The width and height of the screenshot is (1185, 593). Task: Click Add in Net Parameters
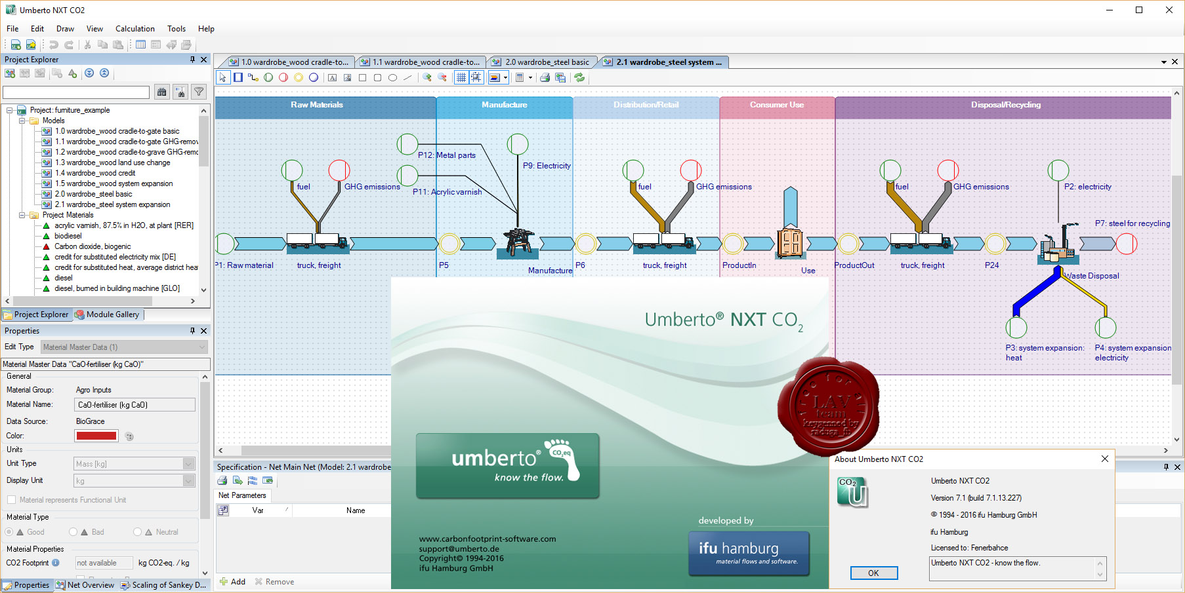point(233,582)
